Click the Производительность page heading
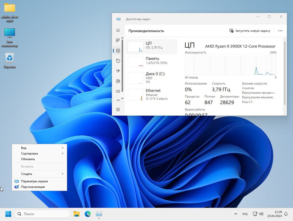Screen dimensions: 293x221 pyautogui.click(x=146, y=31)
